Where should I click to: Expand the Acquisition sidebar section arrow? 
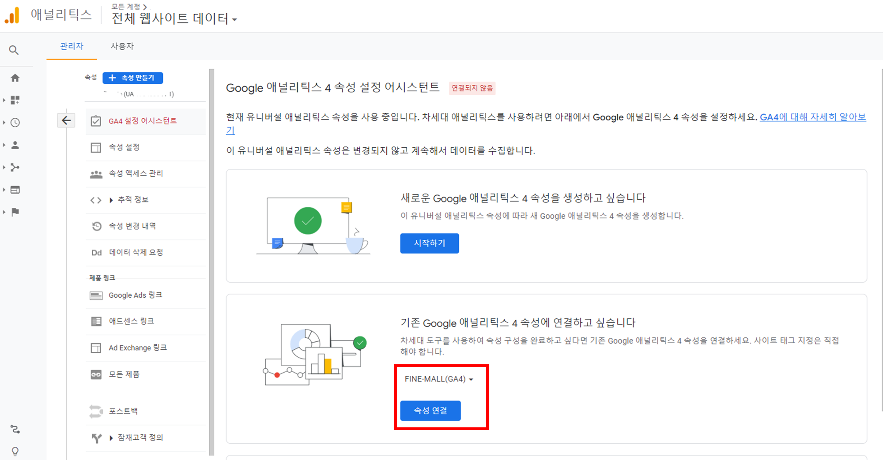pos(4,167)
